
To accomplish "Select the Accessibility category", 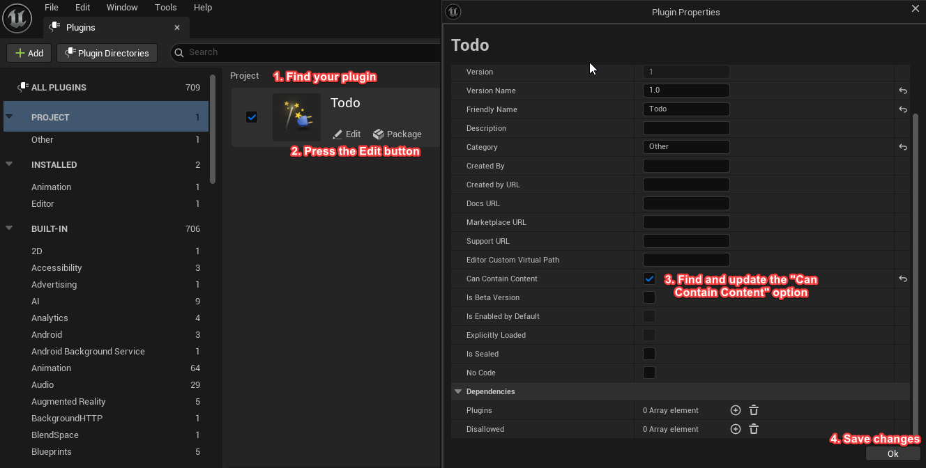I will [106, 268].
